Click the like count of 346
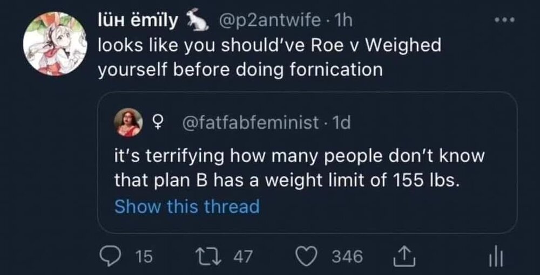Screen dimensions: 540x275 (x=347, y=257)
